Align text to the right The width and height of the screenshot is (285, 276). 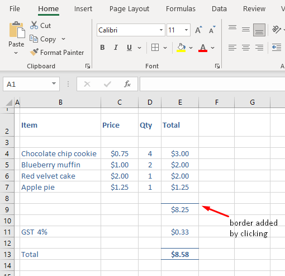tap(259, 48)
